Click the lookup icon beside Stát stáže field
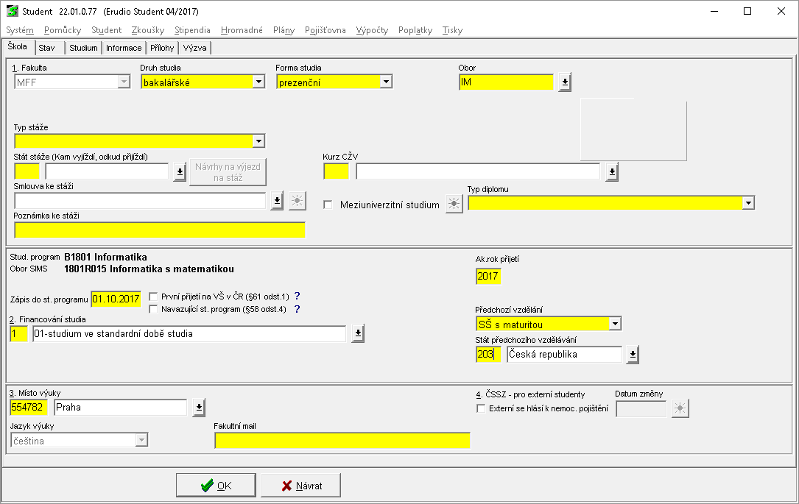Image resolution: width=799 pixels, height=504 pixels. pyautogui.click(x=180, y=172)
